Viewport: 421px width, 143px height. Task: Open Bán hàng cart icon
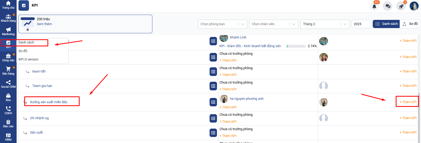pos(8,70)
